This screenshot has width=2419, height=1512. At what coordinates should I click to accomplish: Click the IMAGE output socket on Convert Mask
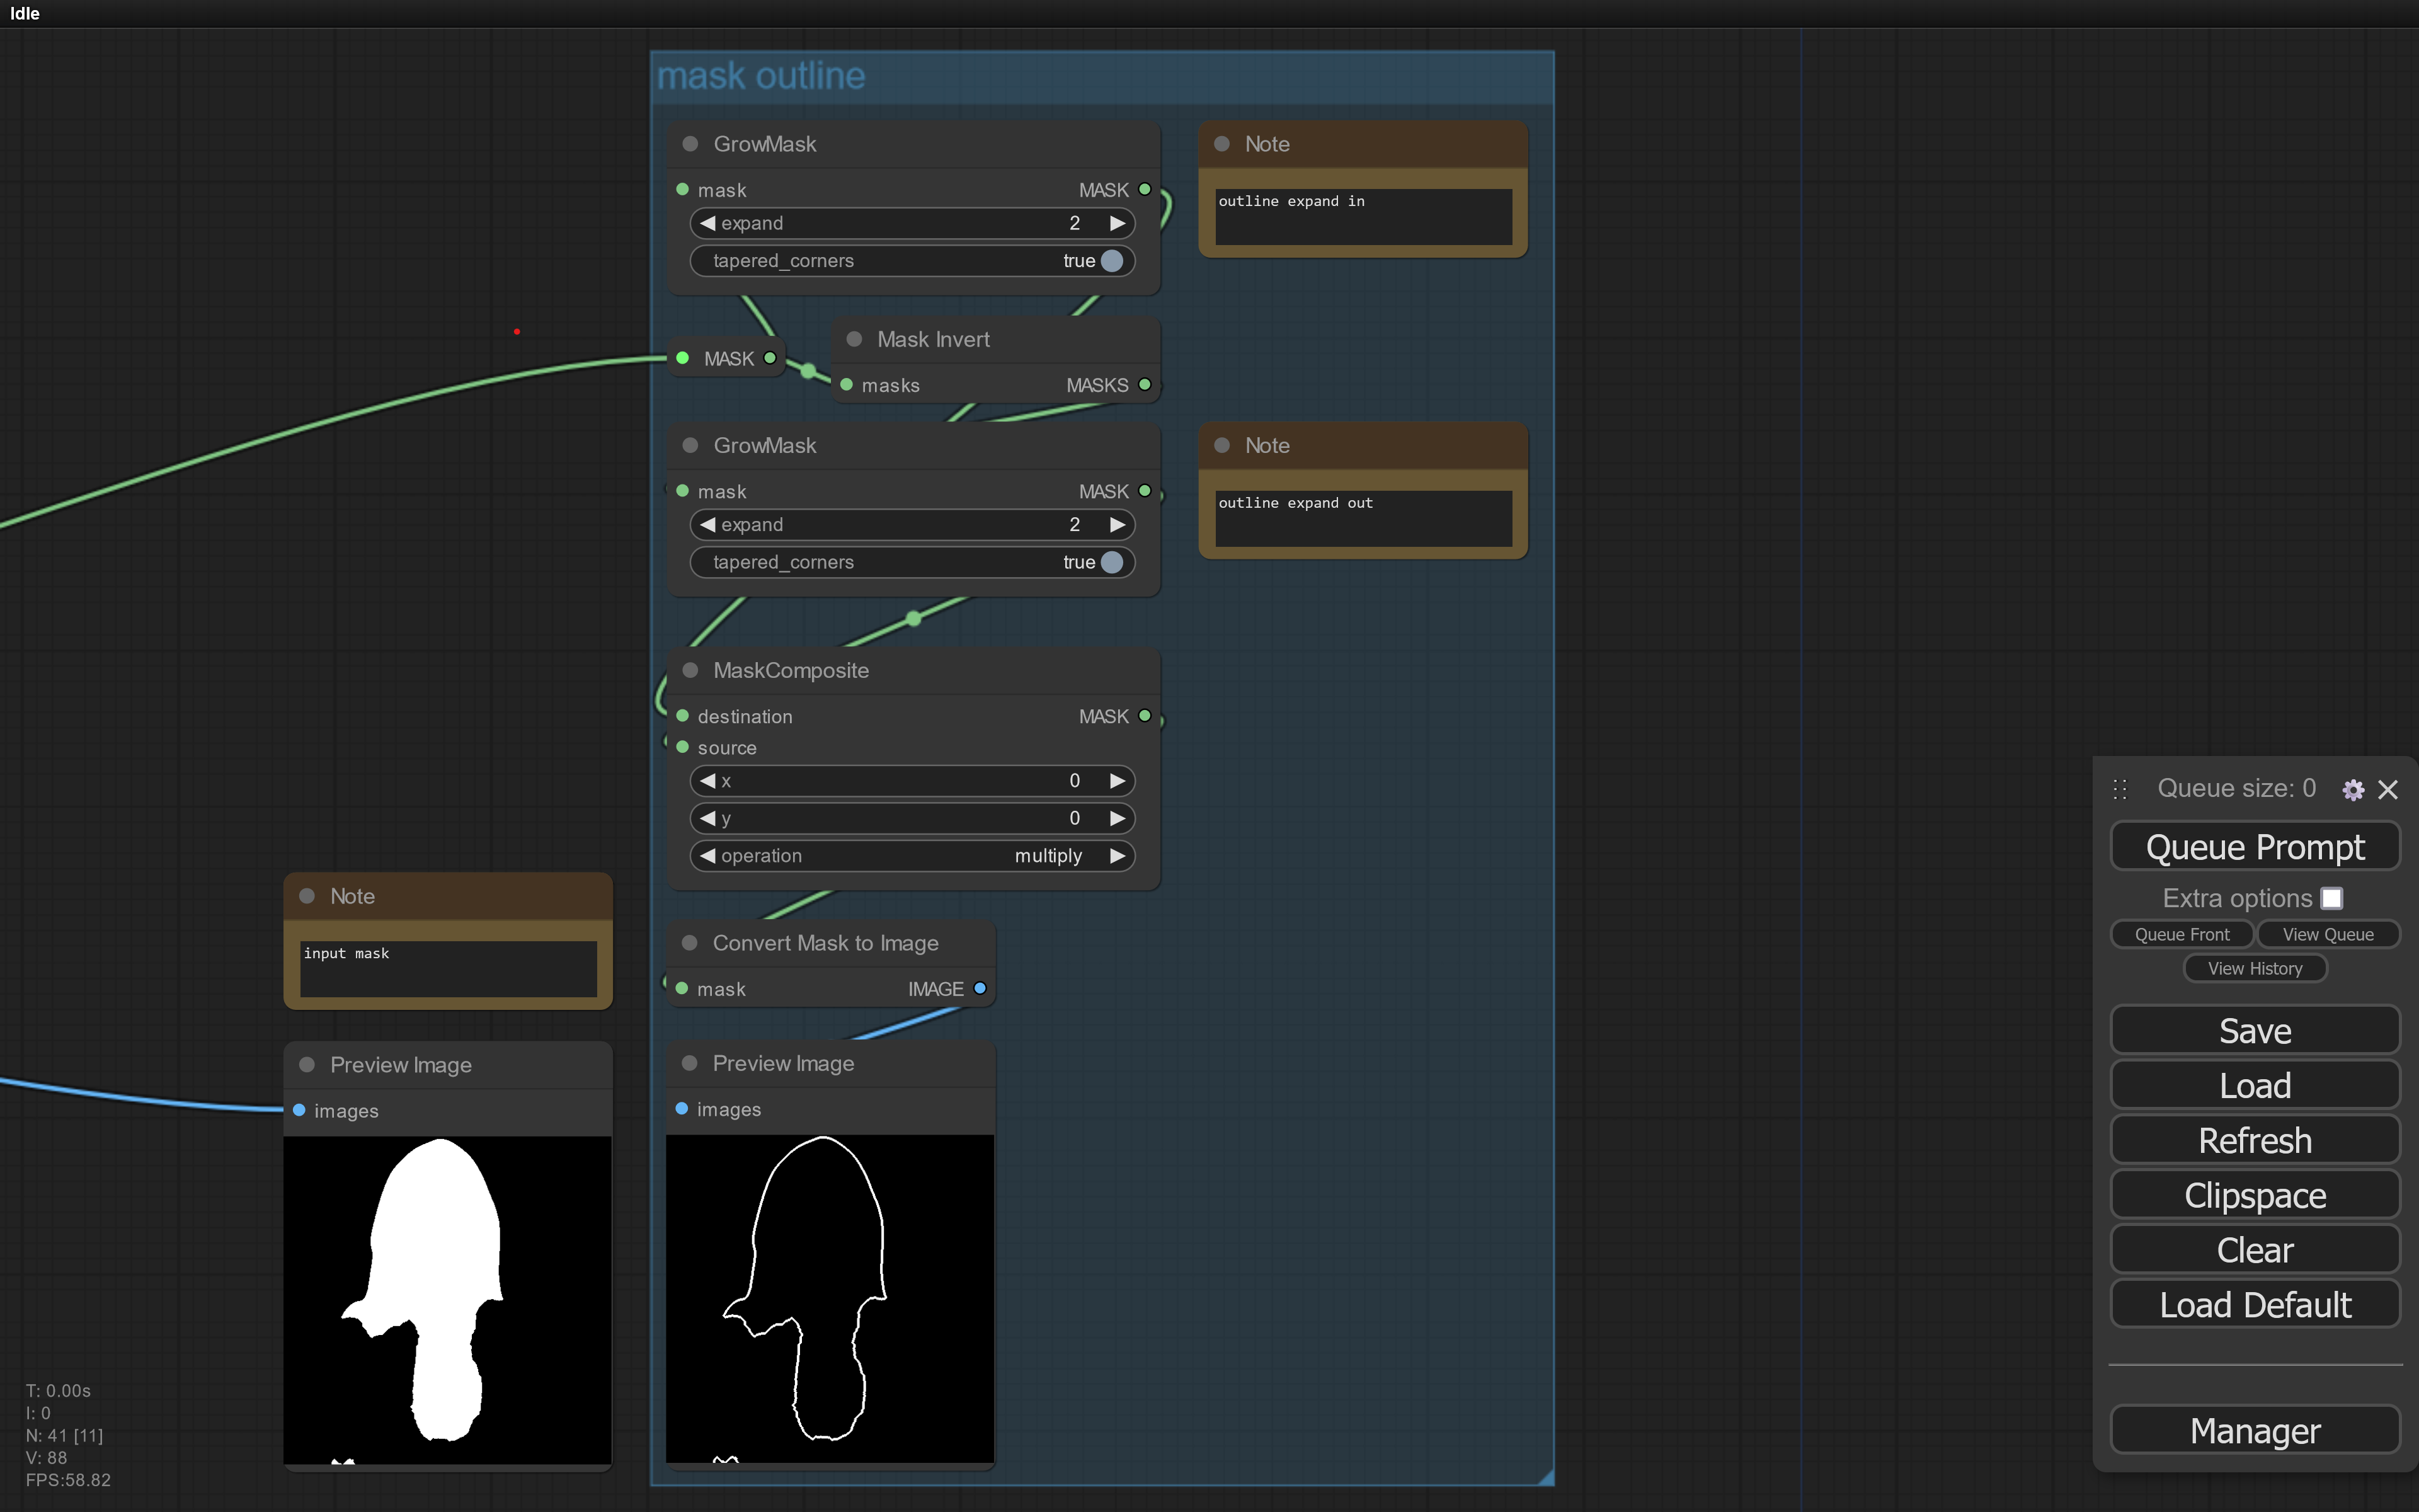tap(980, 988)
